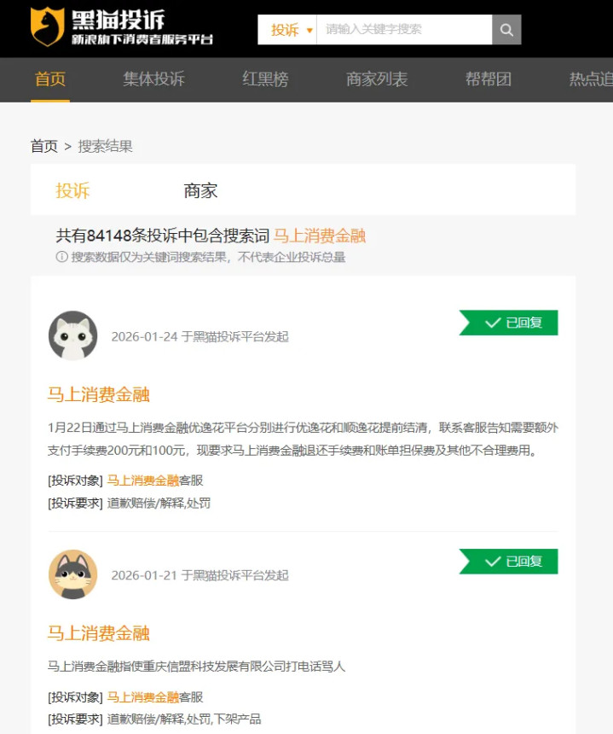Click 马上消费金融客服 target in second complaint

(x=155, y=697)
